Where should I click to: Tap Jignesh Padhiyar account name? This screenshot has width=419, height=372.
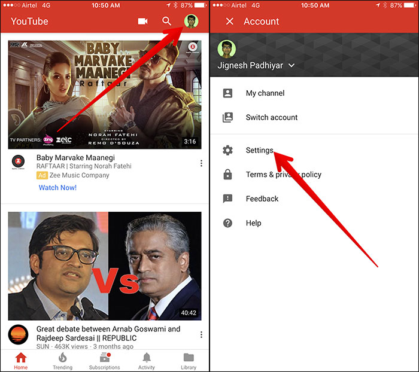coord(250,65)
